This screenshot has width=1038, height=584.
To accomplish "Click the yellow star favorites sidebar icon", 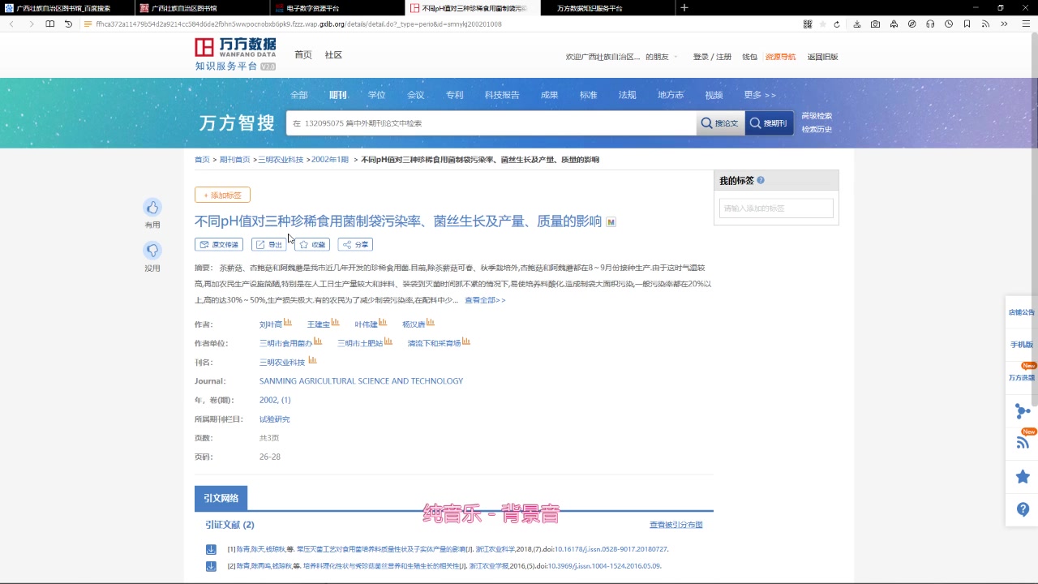I will [1023, 477].
